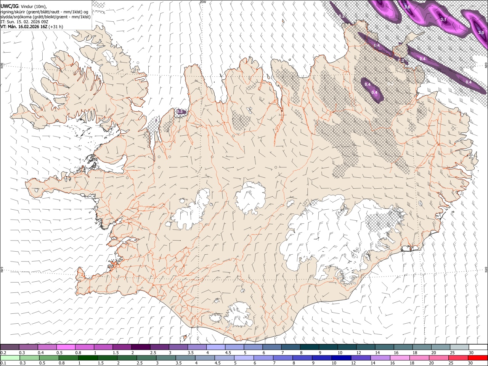488x366 pixels.
Task: Select the light grey 25–30 swatch, upper scale
Action: pyautogui.click(x=460, y=347)
